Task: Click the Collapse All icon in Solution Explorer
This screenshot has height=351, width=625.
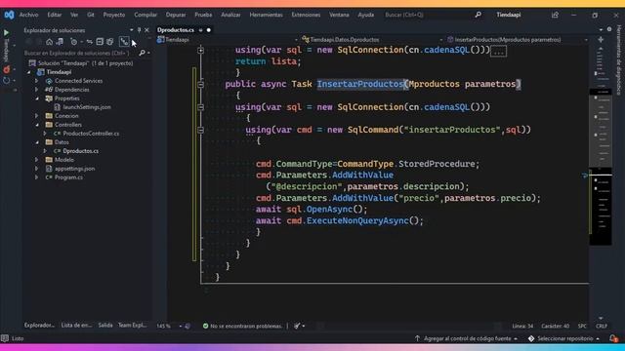Action: point(100,42)
